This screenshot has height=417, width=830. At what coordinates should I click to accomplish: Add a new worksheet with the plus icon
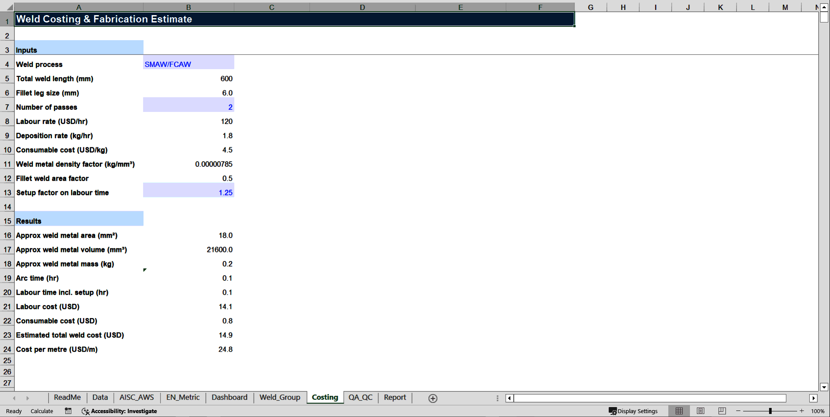point(432,398)
